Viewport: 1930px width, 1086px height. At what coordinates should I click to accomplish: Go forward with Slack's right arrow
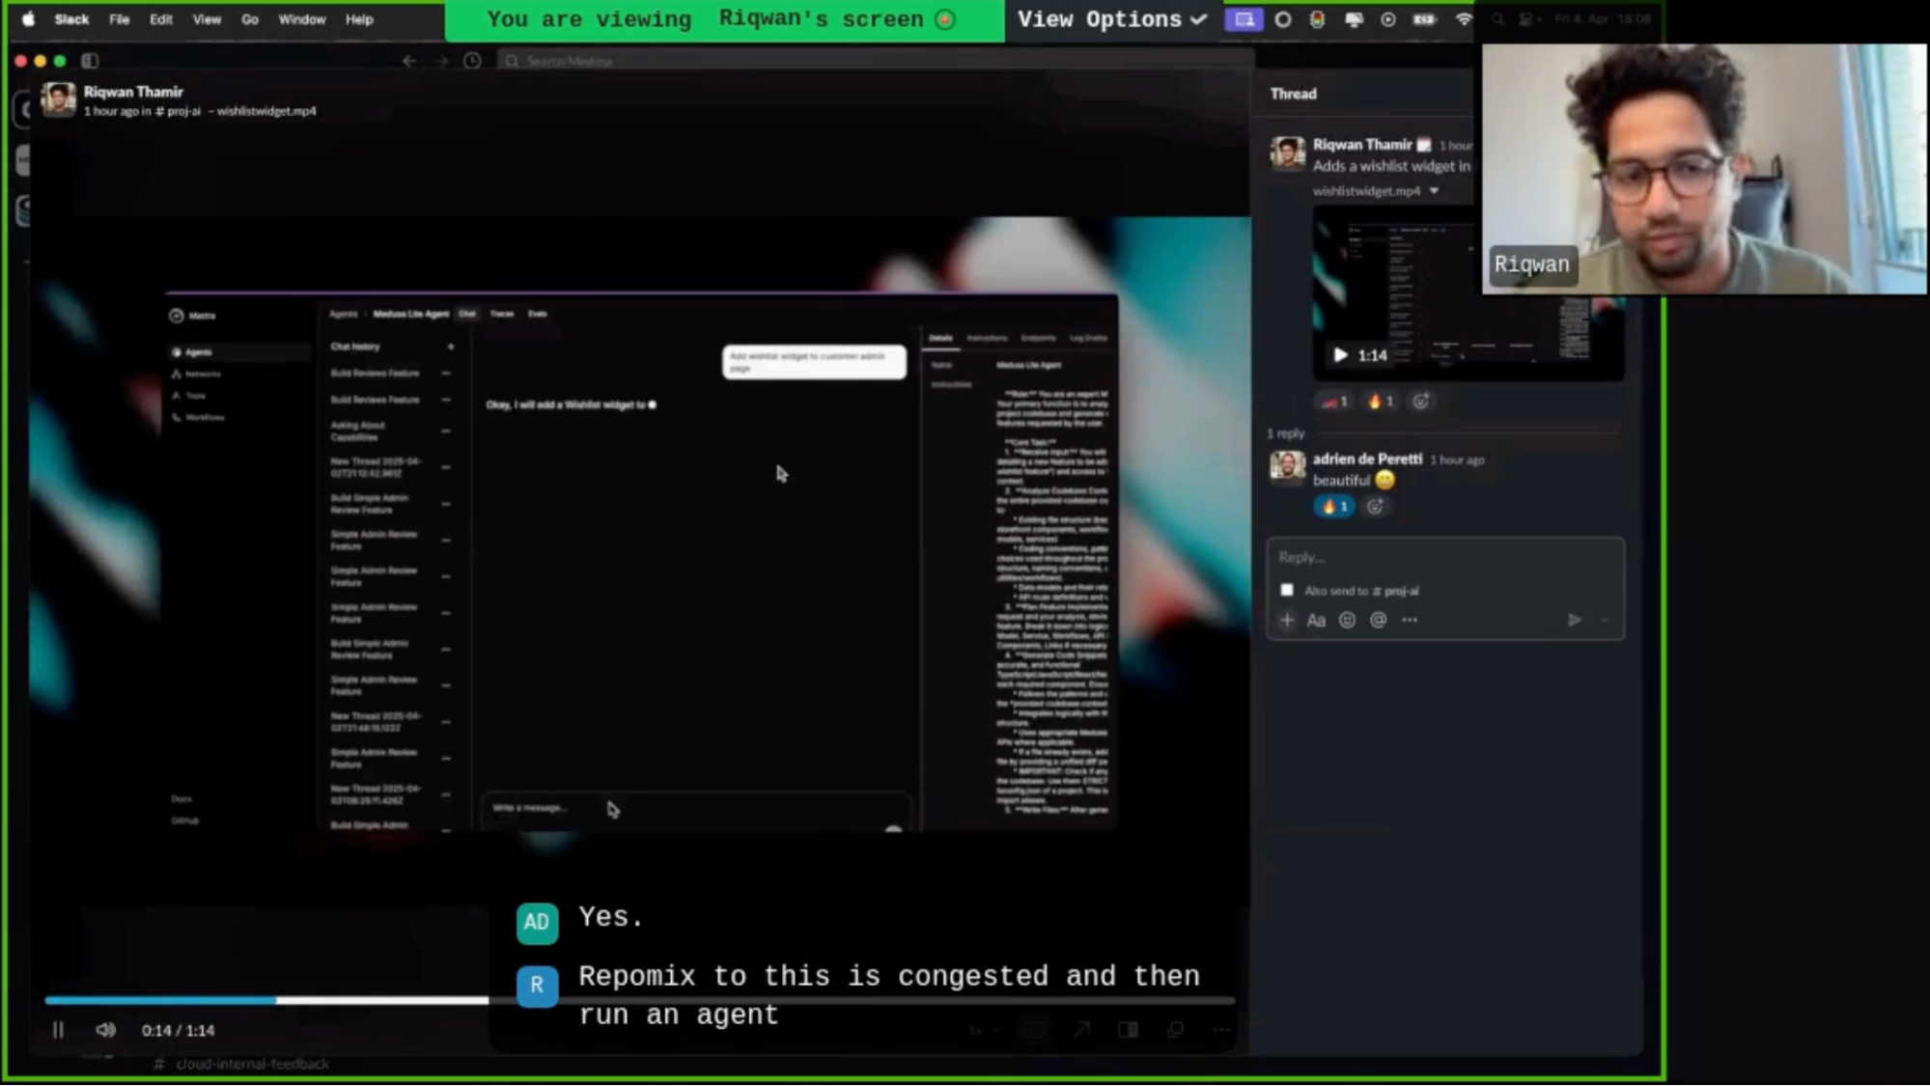pyautogui.click(x=441, y=61)
